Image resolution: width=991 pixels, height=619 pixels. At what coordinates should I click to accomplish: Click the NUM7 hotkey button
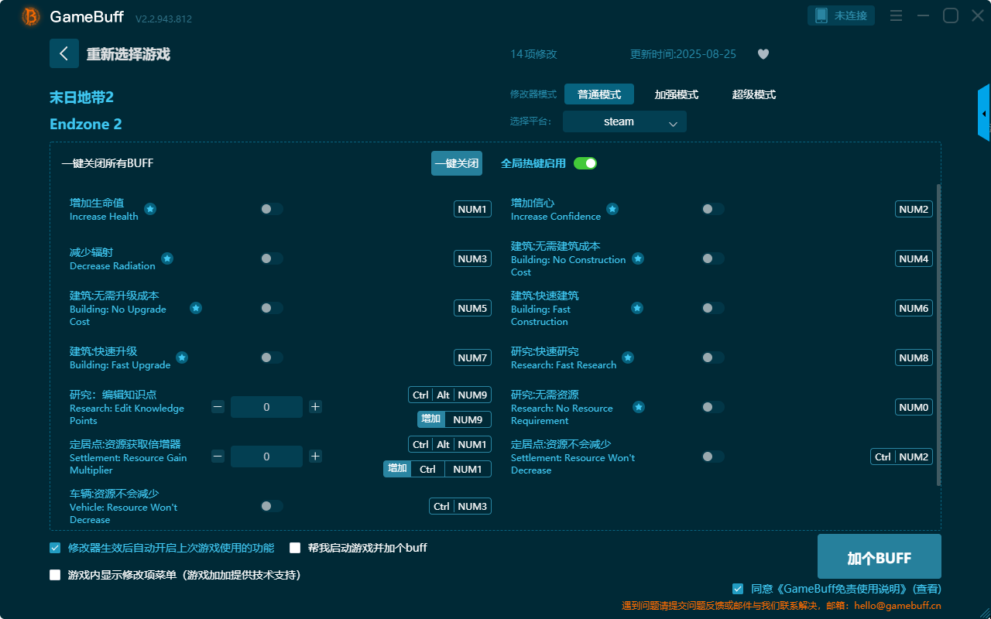pos(472,357)
